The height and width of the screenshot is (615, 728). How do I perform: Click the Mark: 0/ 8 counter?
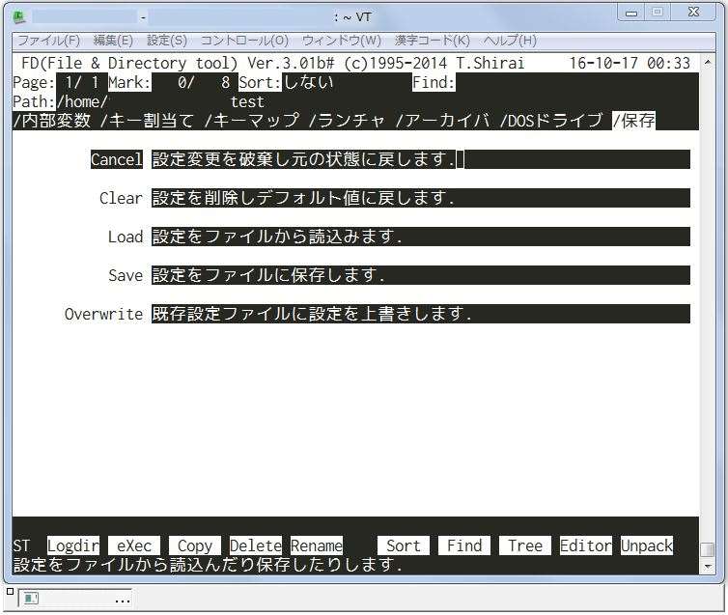[x=169, y=82]
